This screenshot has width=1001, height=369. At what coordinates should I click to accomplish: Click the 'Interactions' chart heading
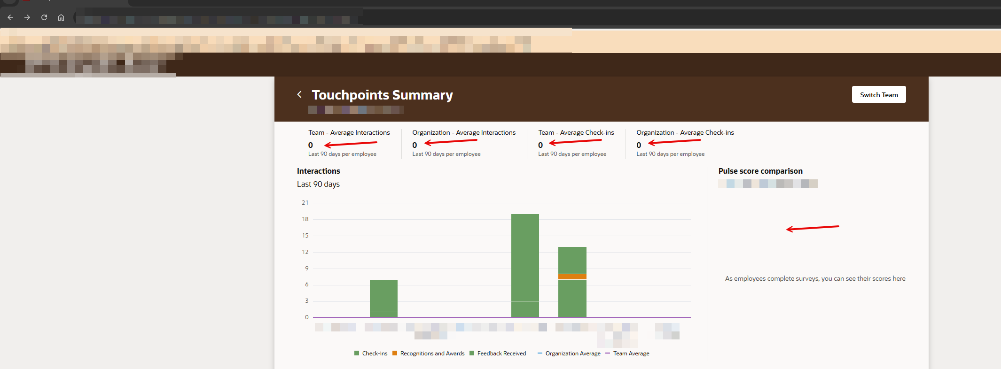[319, 171]
